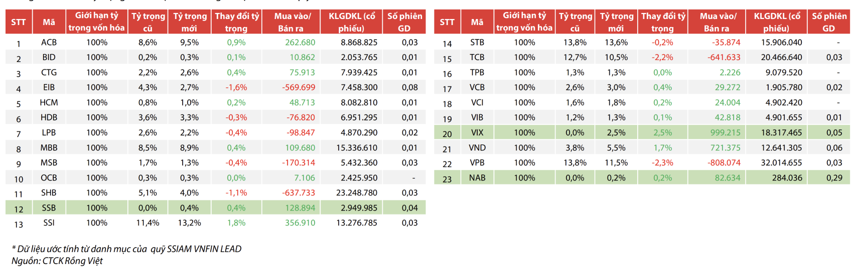853x272 pixels.
Task: Select the LPB ticker cell
Action: 49,132
